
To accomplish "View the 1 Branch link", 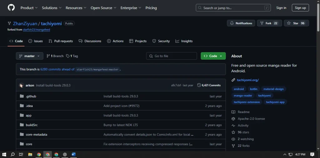I will click(x=55, y=56).
